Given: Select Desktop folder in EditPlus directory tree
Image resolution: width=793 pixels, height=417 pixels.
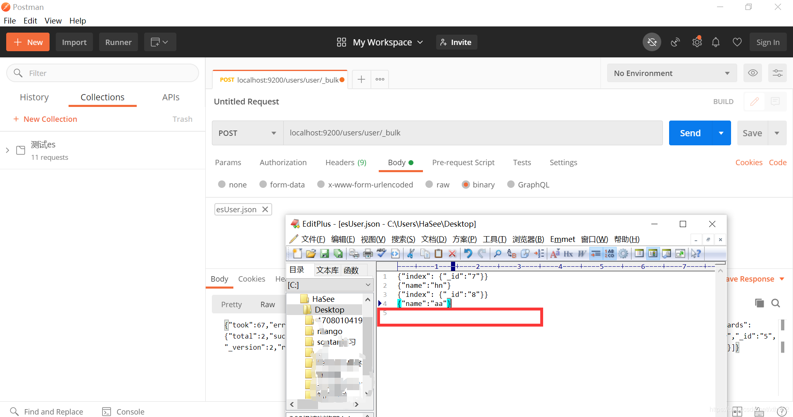Looking at the screenshot, I should (329, 310).
